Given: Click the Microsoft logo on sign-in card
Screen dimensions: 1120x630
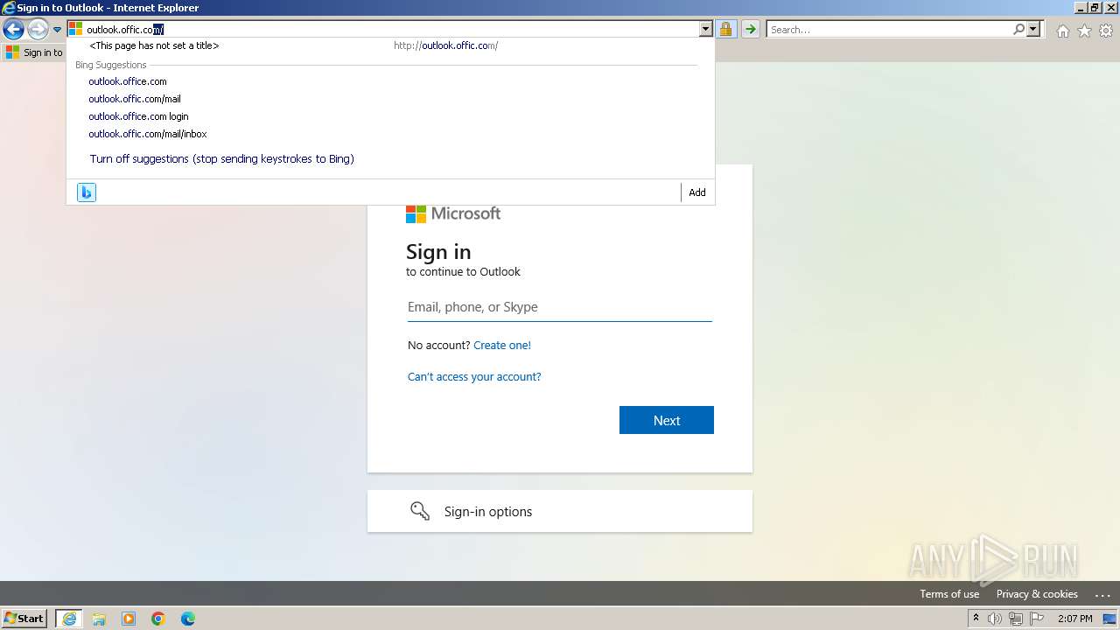Looking at the screenshot, I should [453, 213].
